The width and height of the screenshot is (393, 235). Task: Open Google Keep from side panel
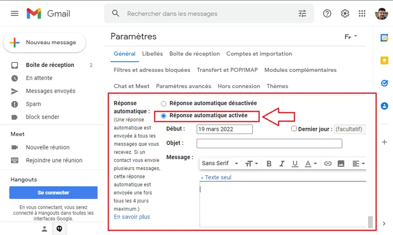(384, 60)
